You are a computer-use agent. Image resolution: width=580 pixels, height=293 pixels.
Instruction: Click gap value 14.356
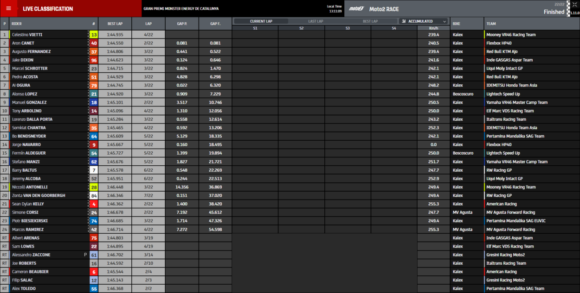click(182, 187)
